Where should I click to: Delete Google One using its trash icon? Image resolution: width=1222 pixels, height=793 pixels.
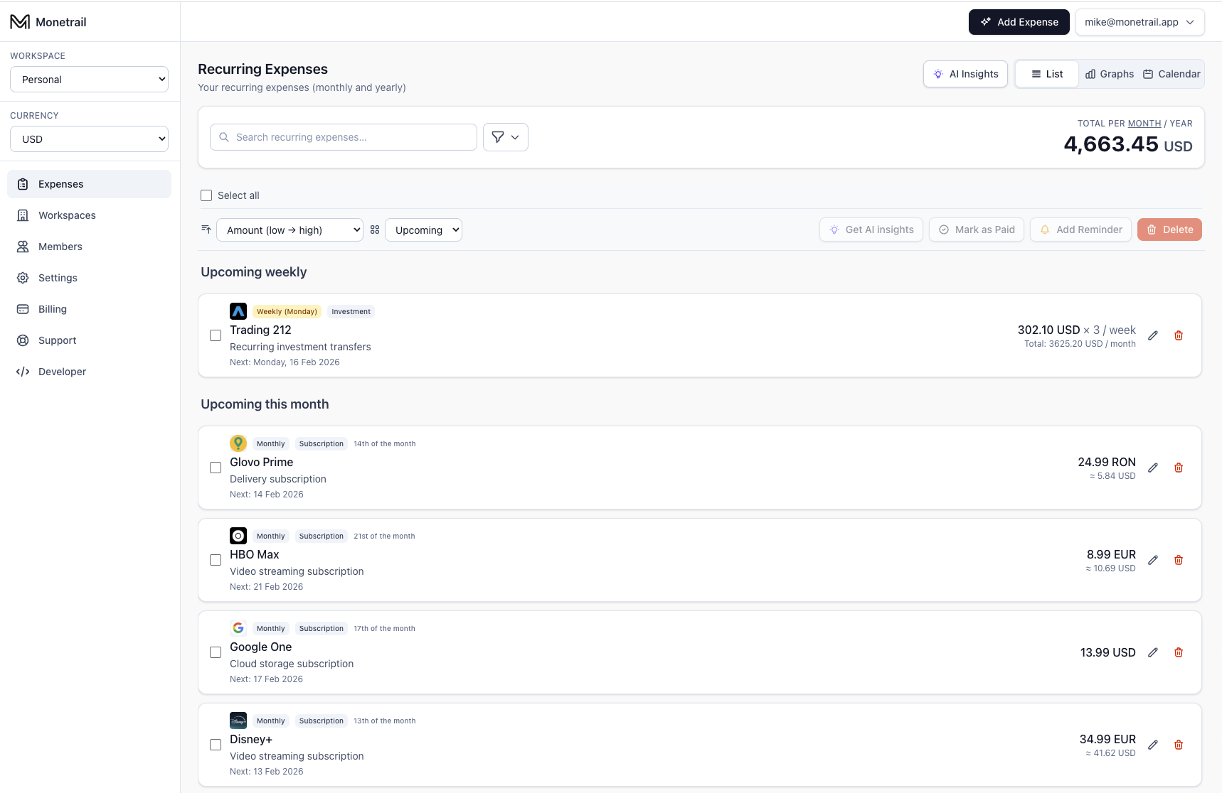(x=1179, y=652)
